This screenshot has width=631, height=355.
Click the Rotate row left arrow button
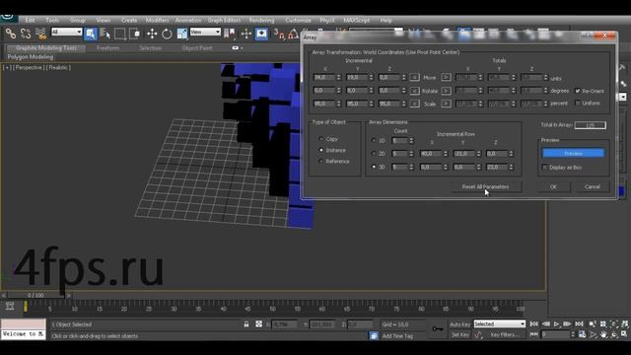click(414, 91)
